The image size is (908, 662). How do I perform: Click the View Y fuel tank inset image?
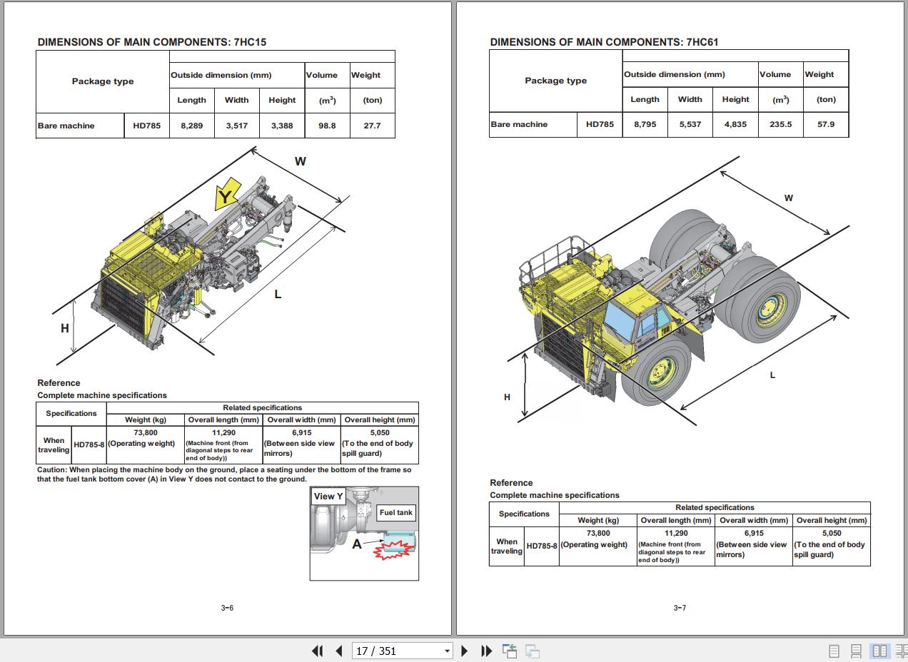pyautogui.click(x=364, y=533)
